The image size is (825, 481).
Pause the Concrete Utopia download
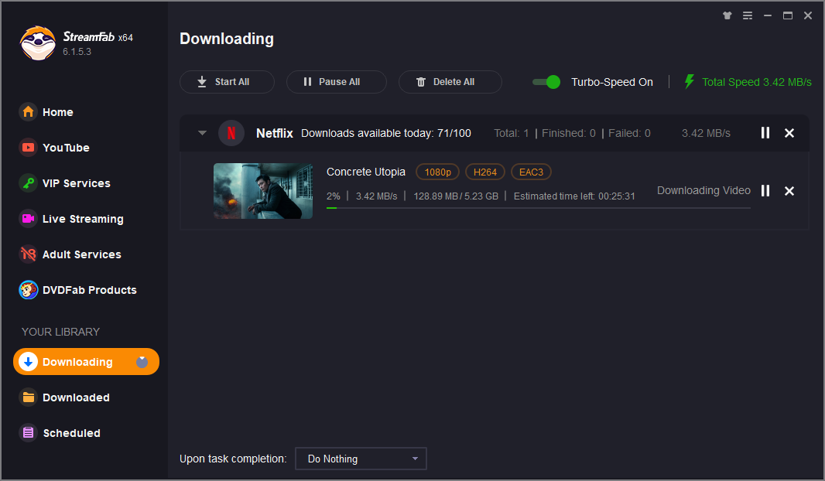765,191
